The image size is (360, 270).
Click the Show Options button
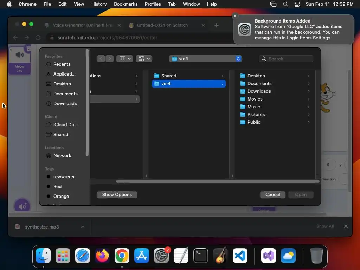117,195
